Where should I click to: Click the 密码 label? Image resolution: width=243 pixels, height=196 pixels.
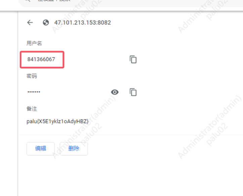[32, 76]
